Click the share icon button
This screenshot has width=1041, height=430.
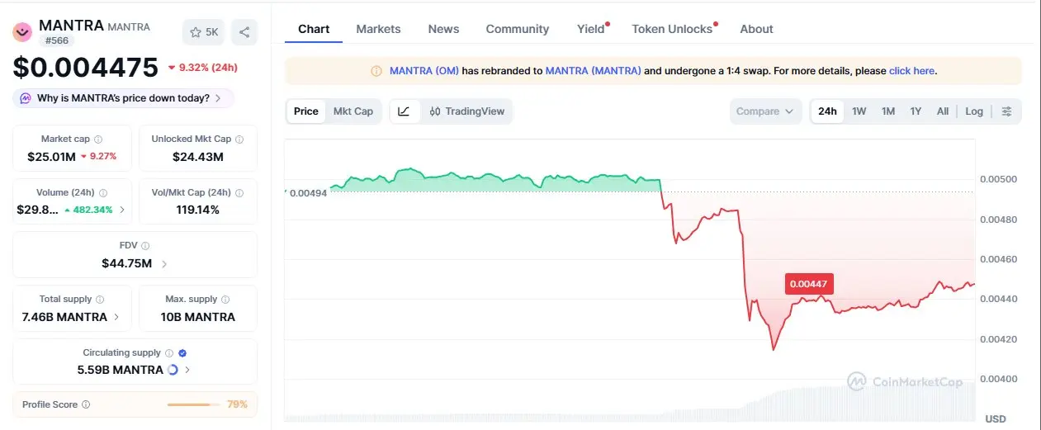pos(244,32)
